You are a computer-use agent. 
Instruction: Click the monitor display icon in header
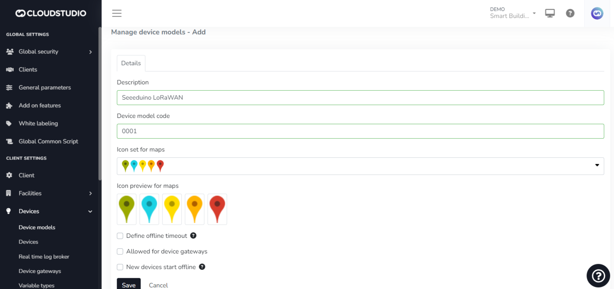tap(550, 13)
